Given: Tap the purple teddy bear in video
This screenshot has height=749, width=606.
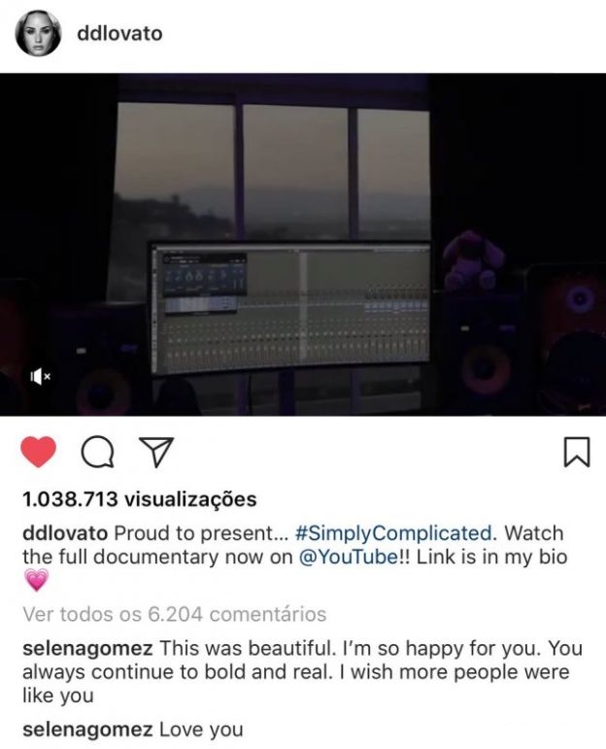Looking at the screenshot, I should [x=472, y=260].
